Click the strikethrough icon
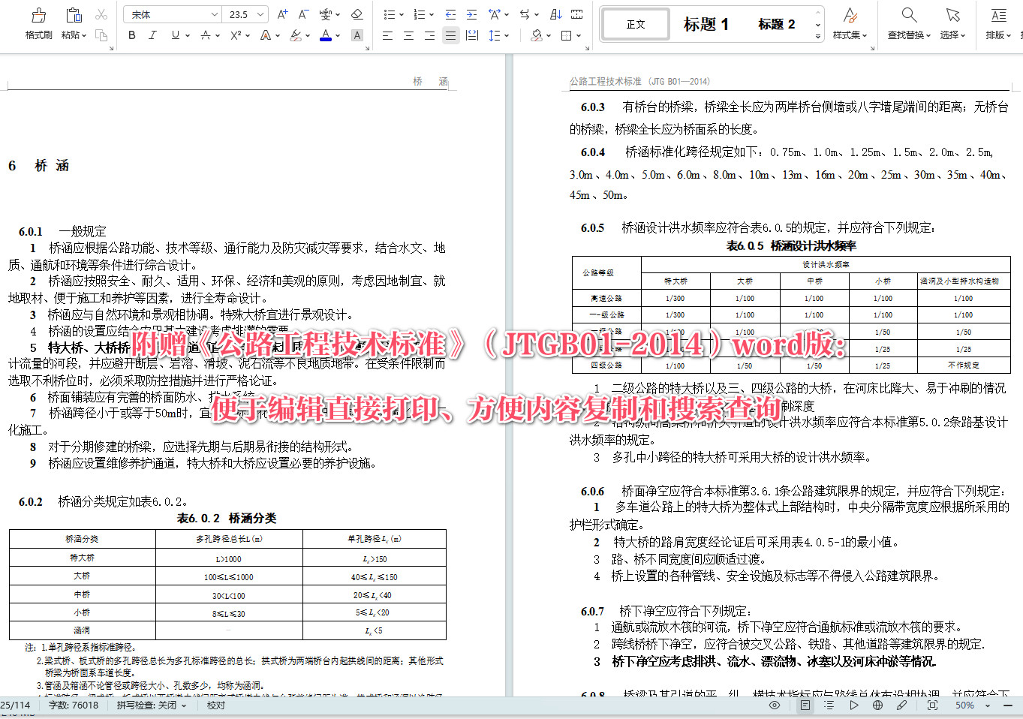Image resolution: width=1023 pixels, height=719 pixels. [205, 35]
